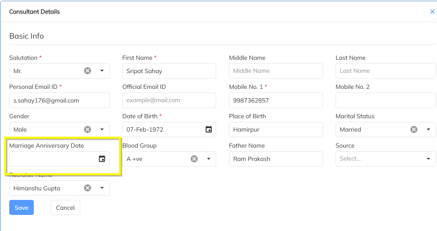Focus the Middle Name field

[276, 71]
